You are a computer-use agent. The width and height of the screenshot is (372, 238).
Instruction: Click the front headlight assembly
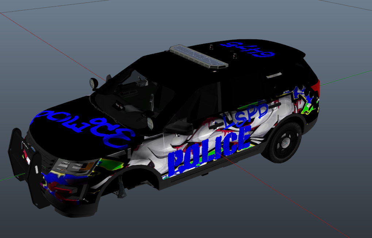[75, 166]
